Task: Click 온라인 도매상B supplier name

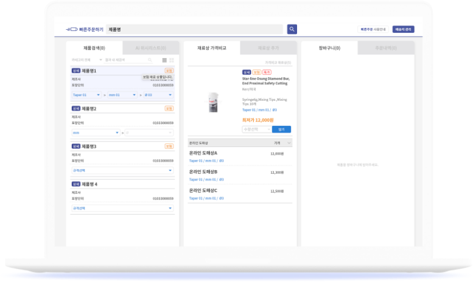Action: coord(203,172)
